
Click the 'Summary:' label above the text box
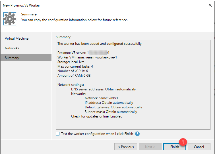63,37
